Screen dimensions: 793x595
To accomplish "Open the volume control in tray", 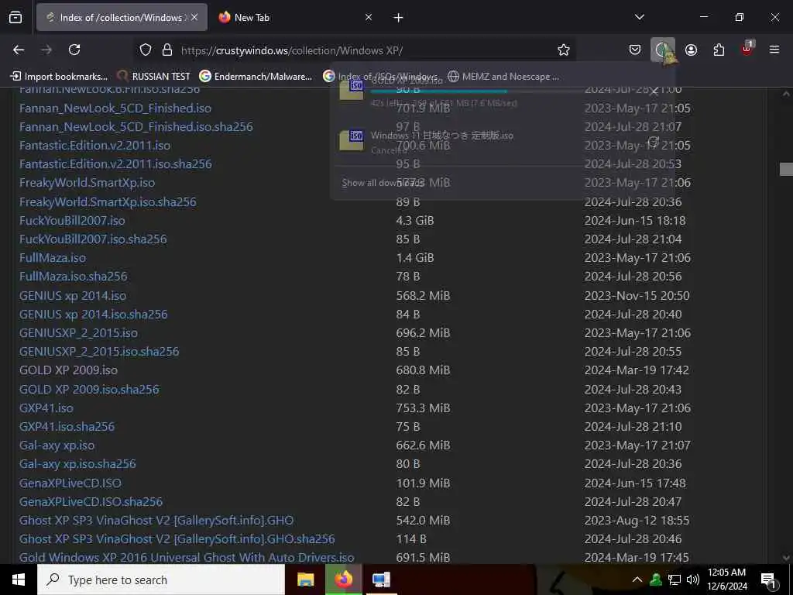I will click(x=693, y=580).
